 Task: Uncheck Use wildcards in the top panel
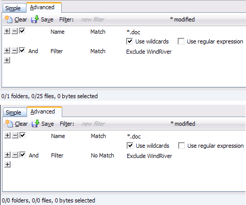click(130, 41)
